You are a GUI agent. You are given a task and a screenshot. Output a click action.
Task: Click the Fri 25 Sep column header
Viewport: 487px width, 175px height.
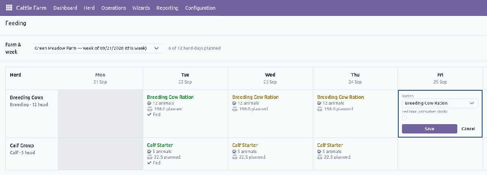[x=440, y=78]
